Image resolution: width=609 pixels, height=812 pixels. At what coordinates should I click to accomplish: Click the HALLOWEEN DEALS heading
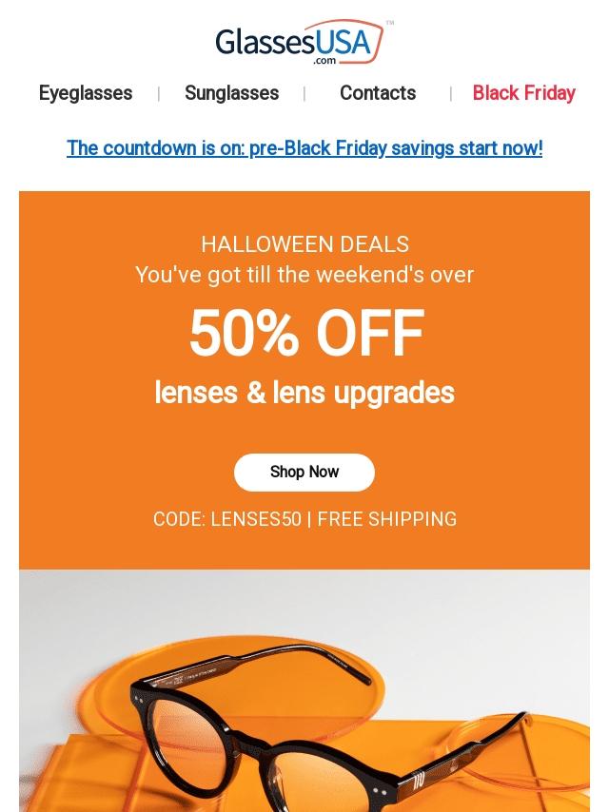304,244
